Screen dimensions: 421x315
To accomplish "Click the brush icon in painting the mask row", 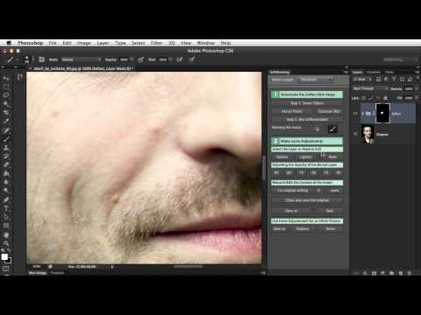I will pos(332,129).
